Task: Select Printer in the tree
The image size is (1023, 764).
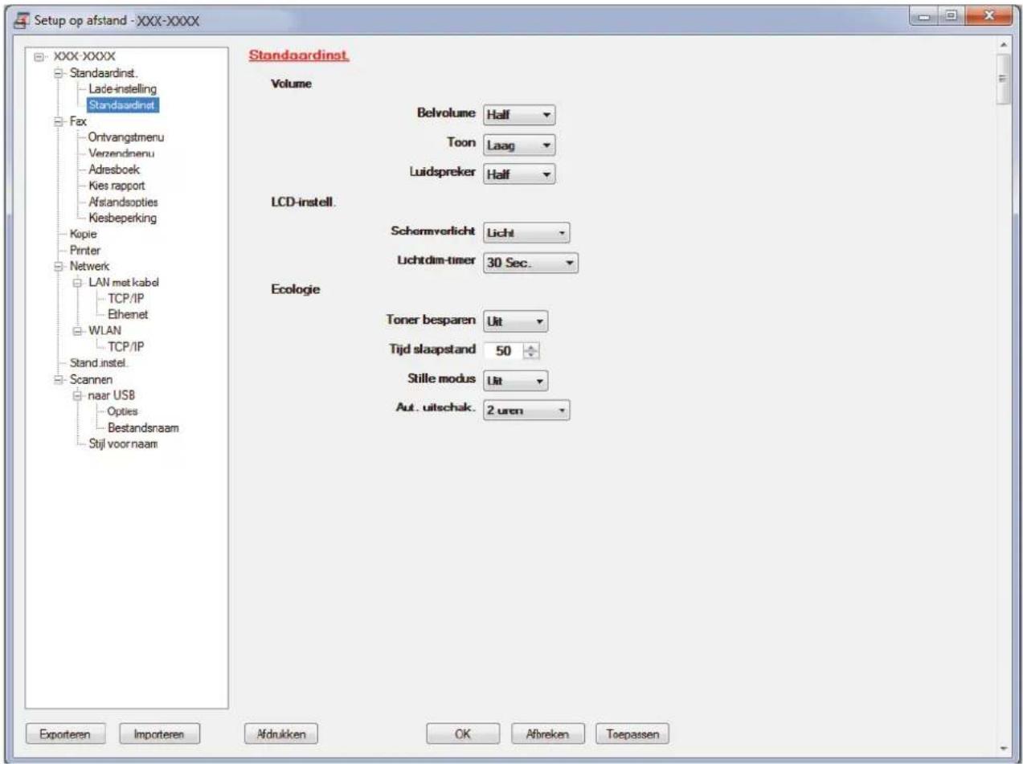Action: pyautogui.click(x=84, y=250)
